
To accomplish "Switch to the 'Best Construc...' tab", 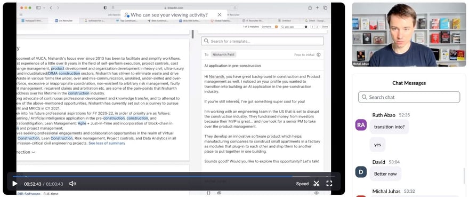I will 158,21.
